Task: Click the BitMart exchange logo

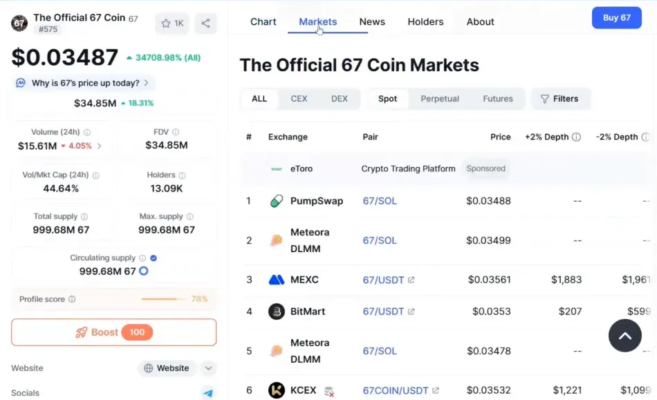Action: 277,312
